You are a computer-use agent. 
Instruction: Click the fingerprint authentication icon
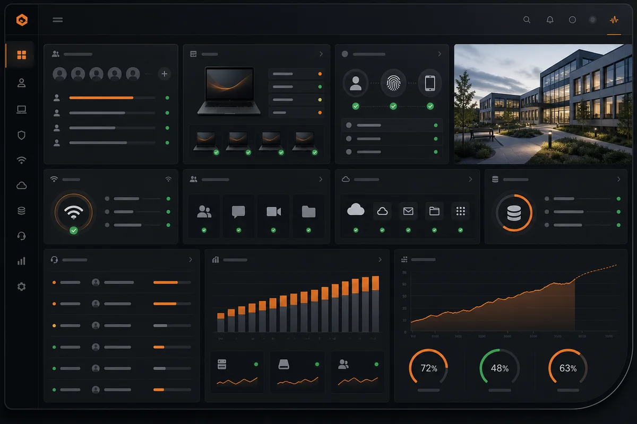coord(393,83)
